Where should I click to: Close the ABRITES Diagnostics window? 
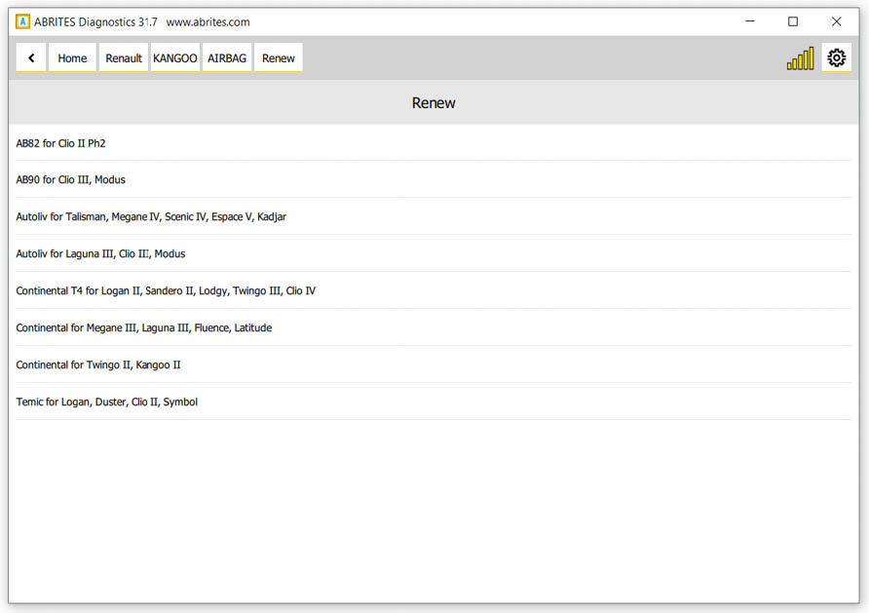pos(836,21)
